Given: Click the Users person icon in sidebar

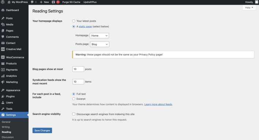Looking at the screenshot, I should 3,102.
